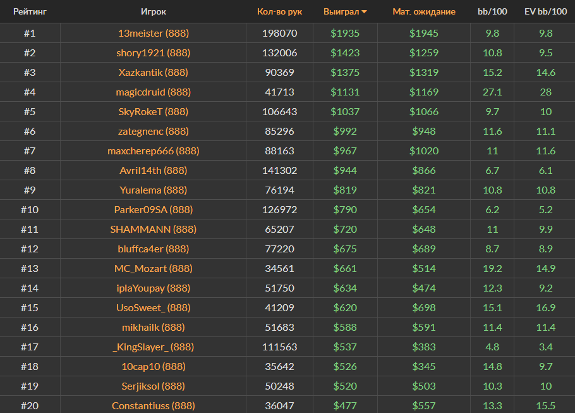575x413 pixels.
Task: Open SHAMMANN (888) player link
Action: coord(154,229)
